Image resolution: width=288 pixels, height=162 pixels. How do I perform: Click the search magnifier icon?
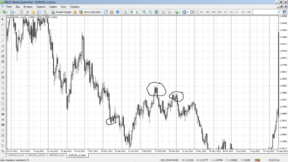(x=279, y=12)
